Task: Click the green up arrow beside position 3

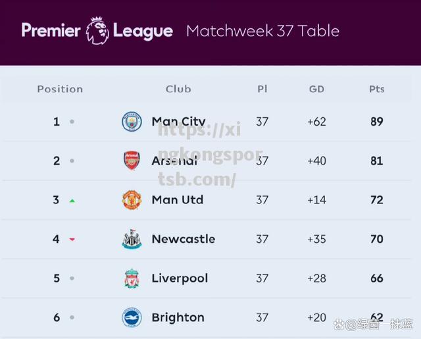Action: (72, 201)
